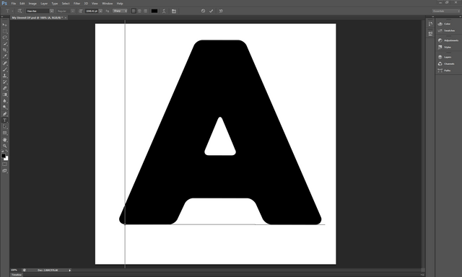Open the Create Warped Text dialog
The width and height of the screenshot is (462, 277).
coord(164,11)
